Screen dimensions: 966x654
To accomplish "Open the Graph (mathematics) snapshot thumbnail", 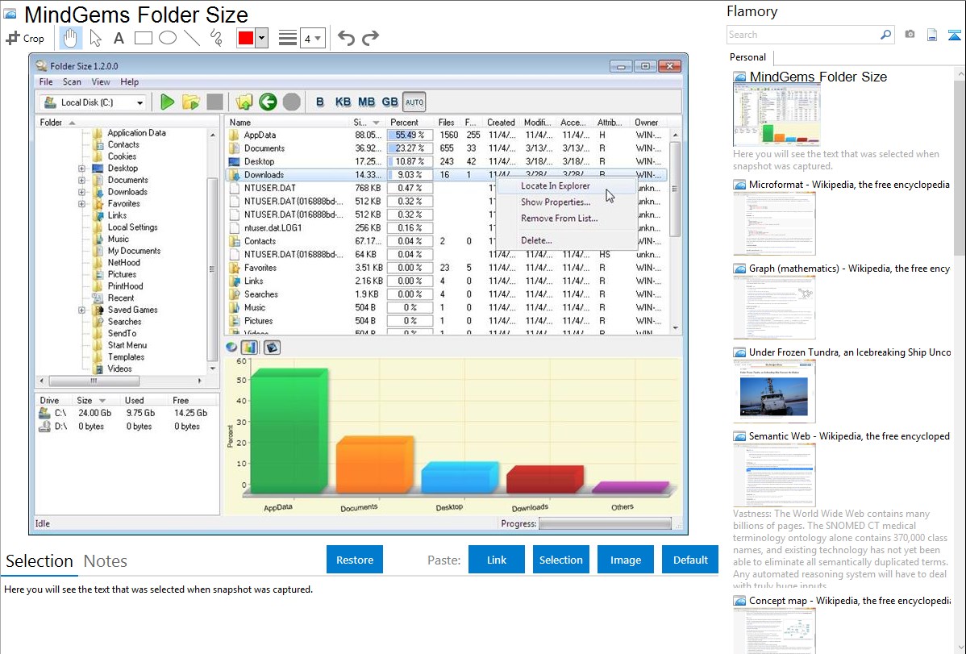I will pyautogui.click(x=774, y=307).
